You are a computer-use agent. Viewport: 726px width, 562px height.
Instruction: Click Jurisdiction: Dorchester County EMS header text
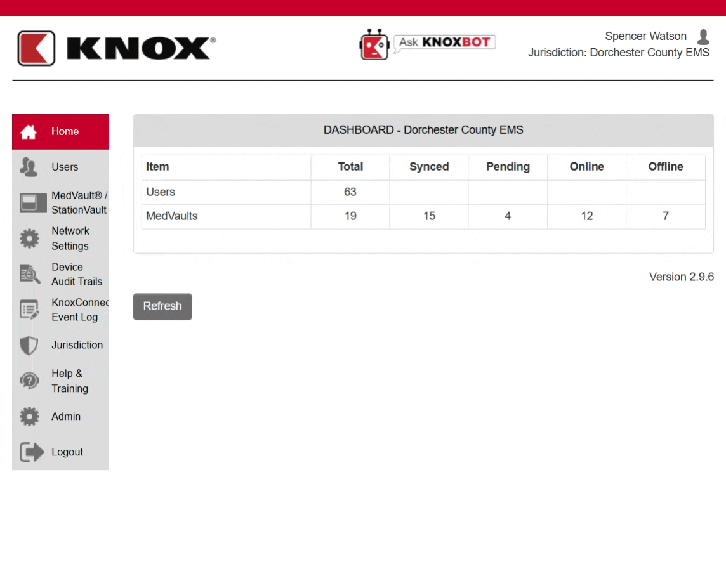[619, 53]
